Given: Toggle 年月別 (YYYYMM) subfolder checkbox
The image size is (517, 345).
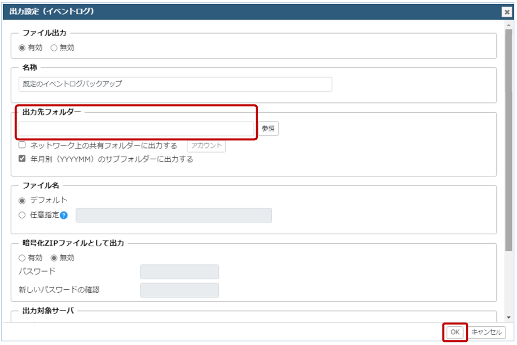Looking at the screenshot, I should point(22,159).
